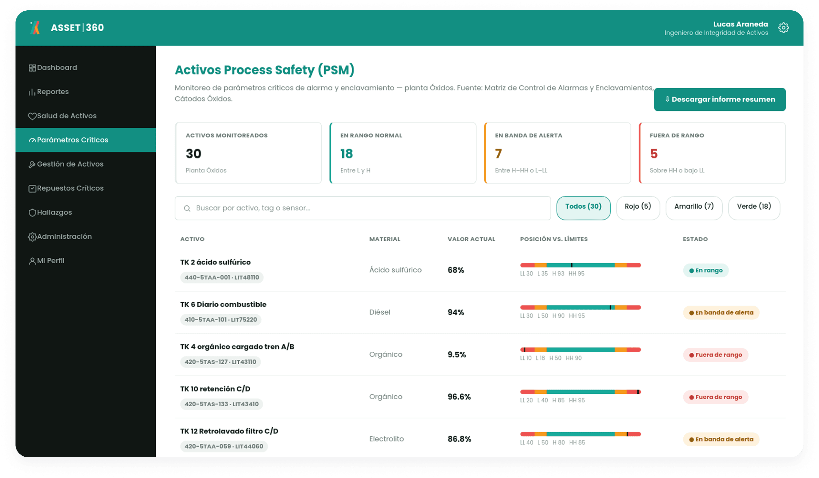The width and height of the screenshot is (819, 478).
Task: Click the Dashboard grid icon
Action: coord(32,68)
